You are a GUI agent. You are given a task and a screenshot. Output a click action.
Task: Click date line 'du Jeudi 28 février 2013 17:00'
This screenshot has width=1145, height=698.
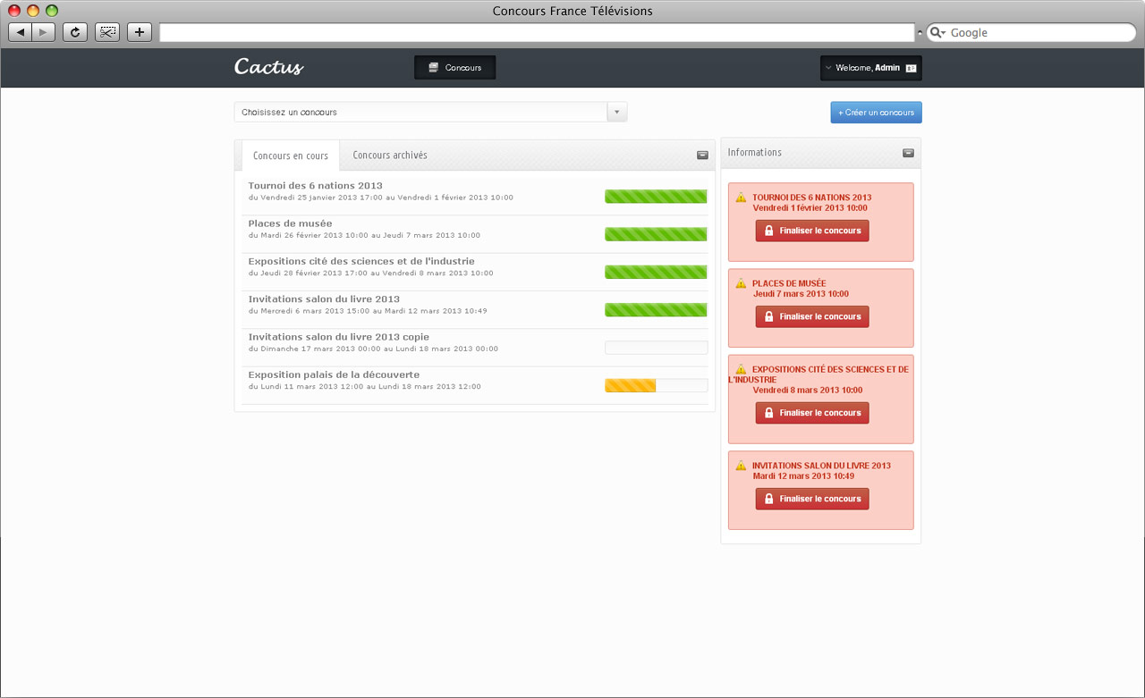(370, 273)
